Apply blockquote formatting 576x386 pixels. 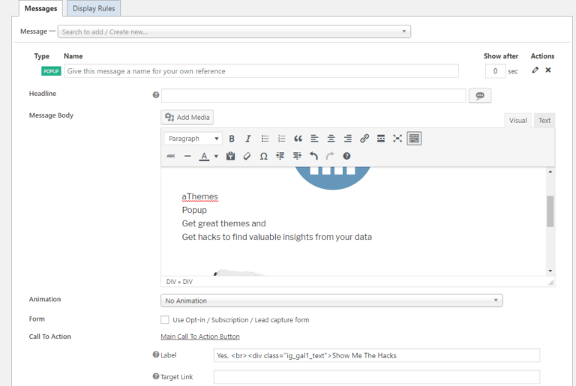(x=298, y=139)
